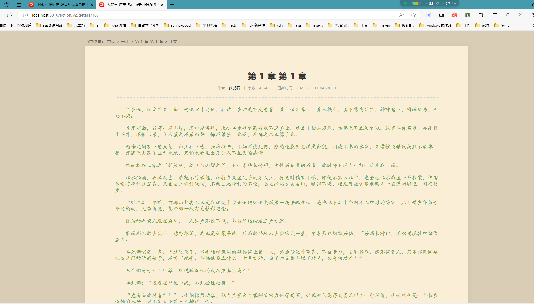Viewport: 534px width, 304px height.
Task: Toggle the vertical tabs button
Action: pyautogui.click(x=19, y=5)
